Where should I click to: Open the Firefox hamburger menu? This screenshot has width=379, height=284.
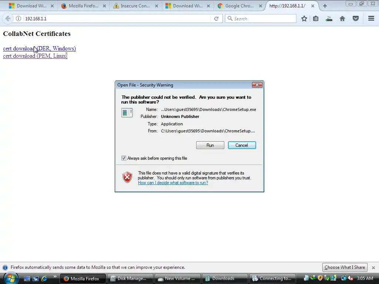(371, 18)
